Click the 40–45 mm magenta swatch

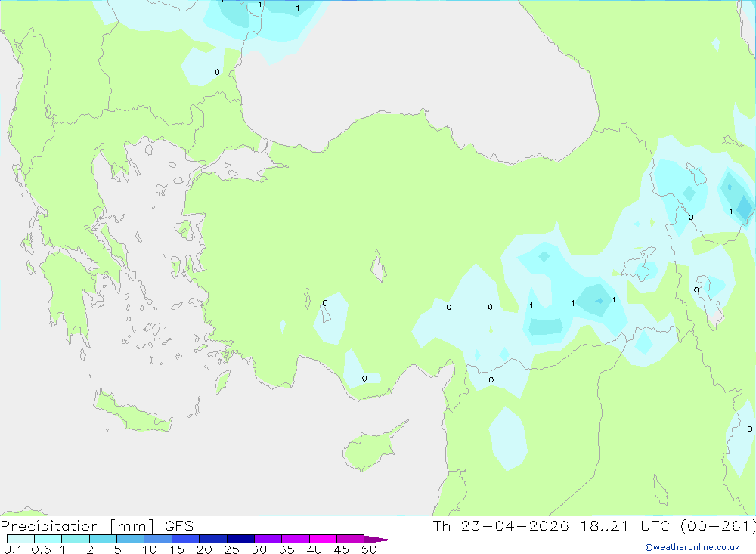click(x=323, y=539)
